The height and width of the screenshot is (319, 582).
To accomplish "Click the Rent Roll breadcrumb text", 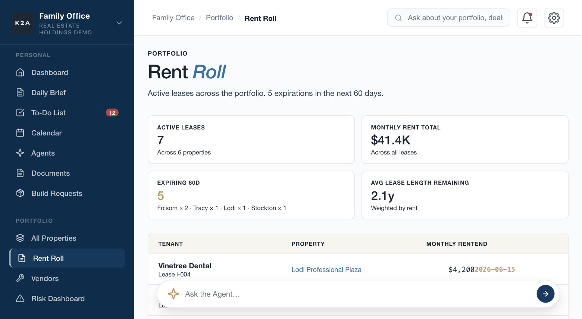I will (260, 18).
